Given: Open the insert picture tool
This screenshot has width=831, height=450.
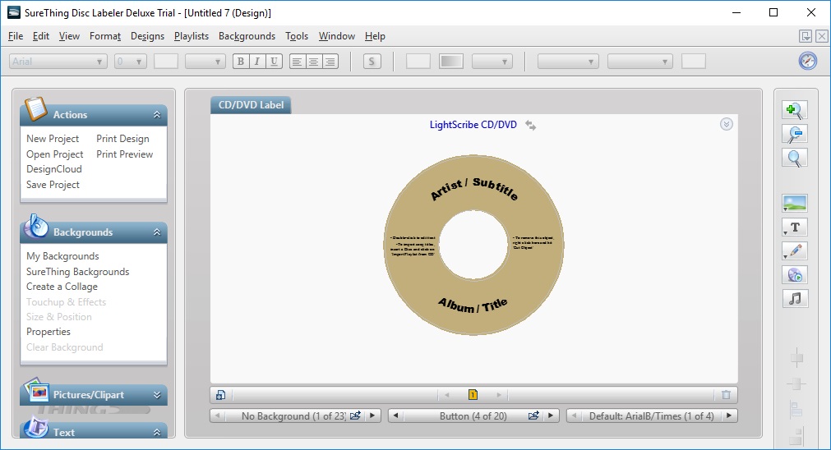Looking at the screenshot, I should click(x=795, y=203).
